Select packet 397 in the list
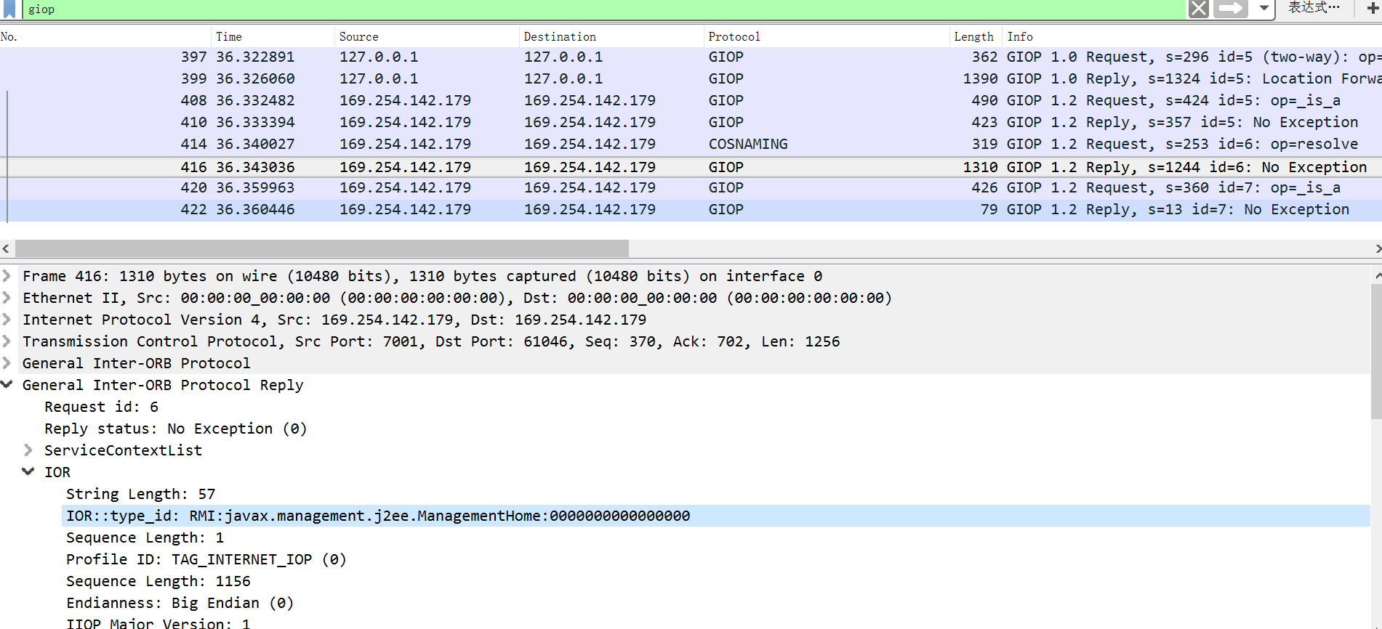This screenshot has height=629, width=1382. [691, 57]
